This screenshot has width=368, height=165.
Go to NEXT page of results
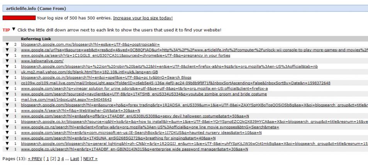90,159
